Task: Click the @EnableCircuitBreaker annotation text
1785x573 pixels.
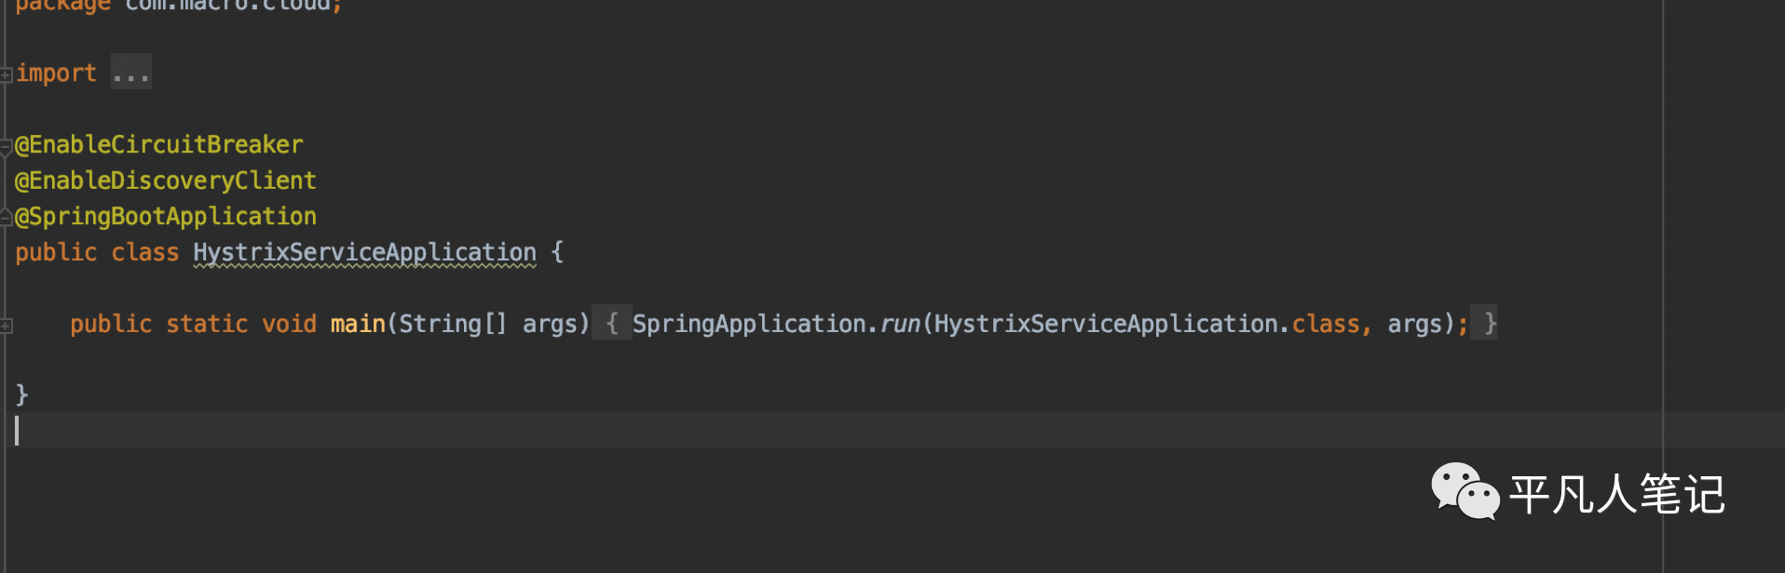Action: tap(159, 145)
